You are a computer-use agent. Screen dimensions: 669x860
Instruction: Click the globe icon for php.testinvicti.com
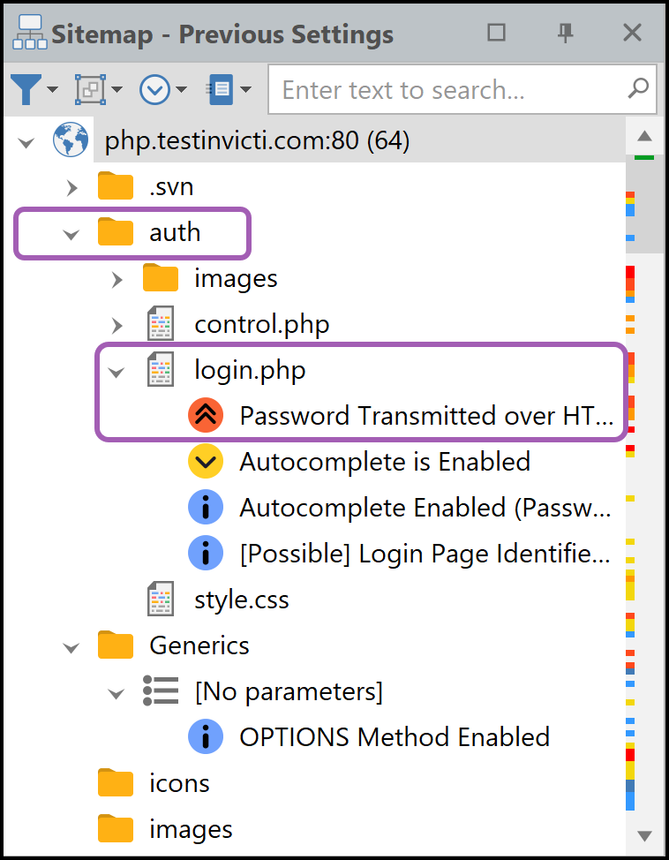(x=71, y=139)
